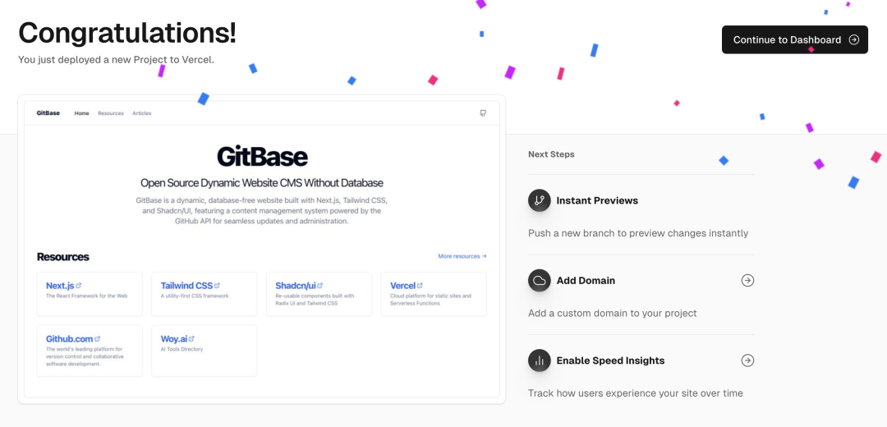Click the arrow icon in Continue to Dashboard
The width and height of the screenshot is (887, 427).
click(x=854, y=39)
